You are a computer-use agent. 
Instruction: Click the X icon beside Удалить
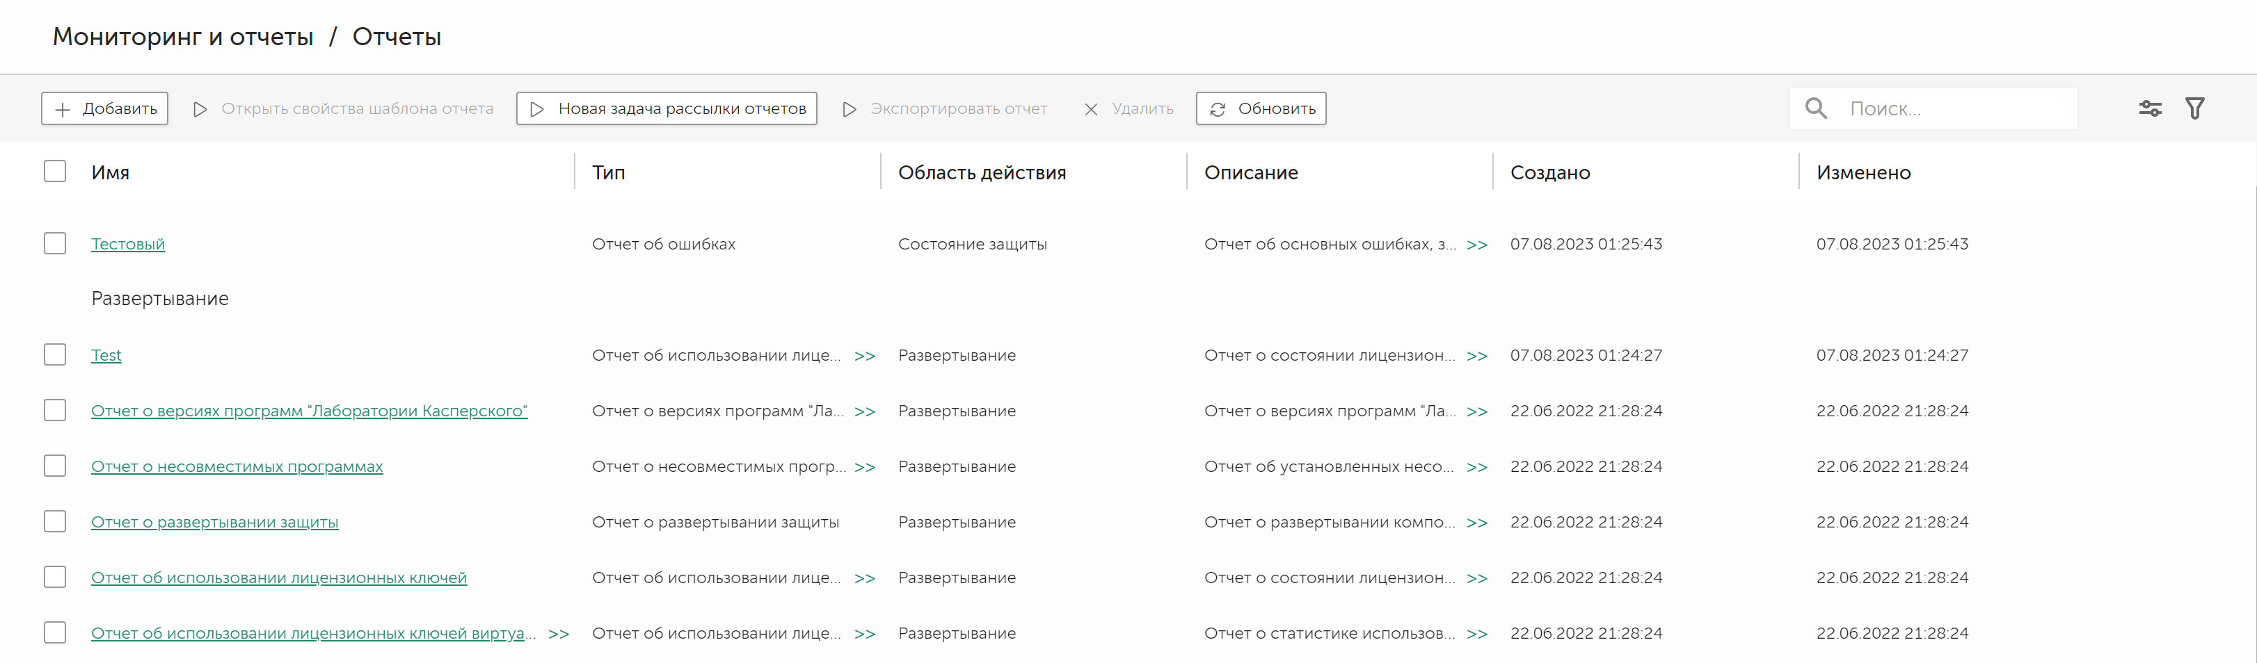[x=1091, y=109]
